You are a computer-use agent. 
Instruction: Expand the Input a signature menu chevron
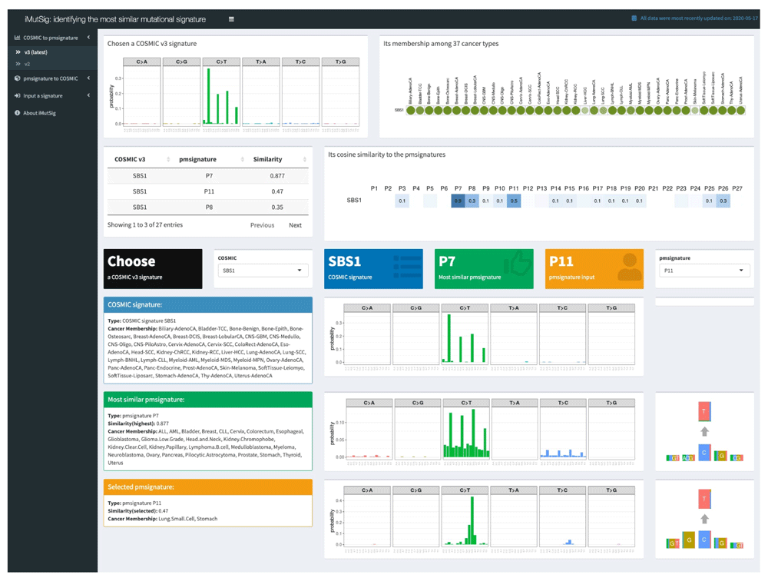point(88,96)
